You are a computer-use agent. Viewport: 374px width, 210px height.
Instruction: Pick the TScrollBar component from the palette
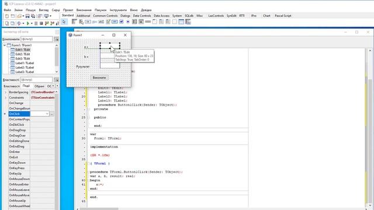[148, 22]
